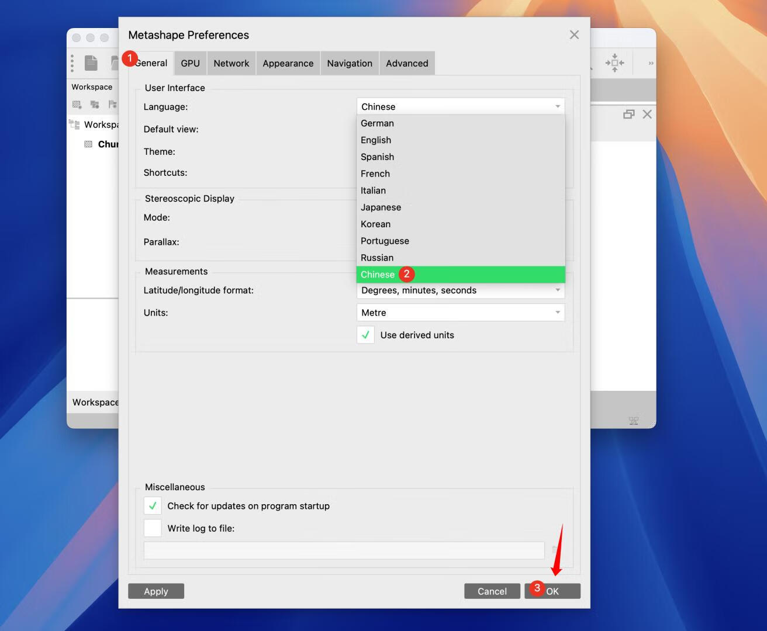
Task: Click the Workspace pane title text
Action: (92, 87)
